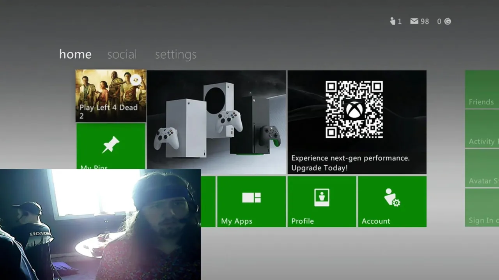This screenshot has height=280, width=499.
Task: Open the Friends tile
Action: tap(482, 89)
